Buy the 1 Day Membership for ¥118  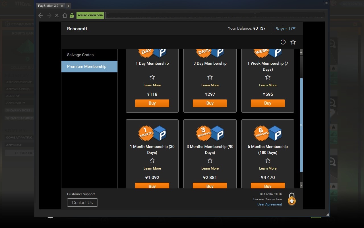tap(152, 103)
